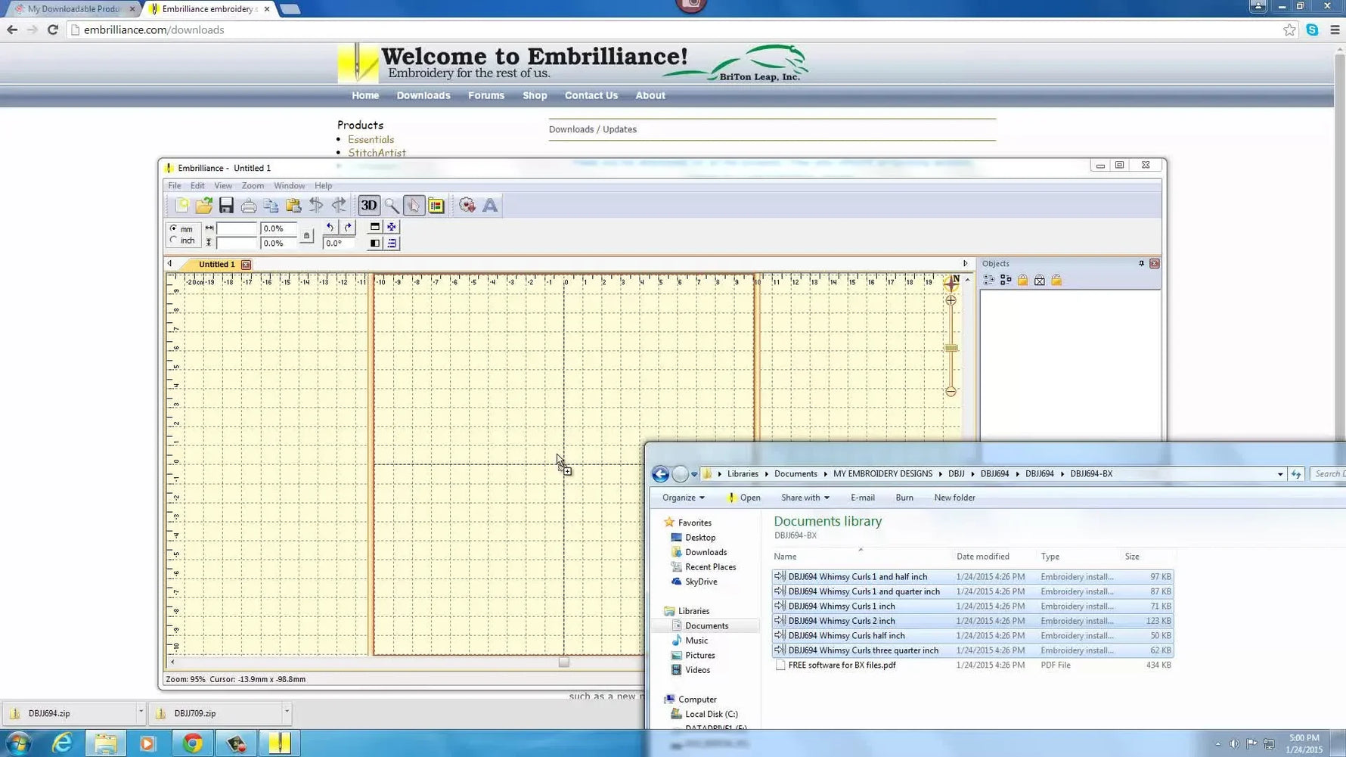Save the current design

225,205
